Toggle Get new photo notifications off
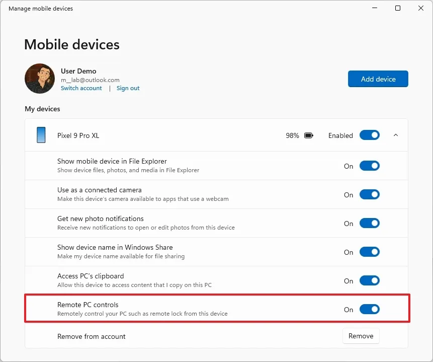 tap(370, 223)
